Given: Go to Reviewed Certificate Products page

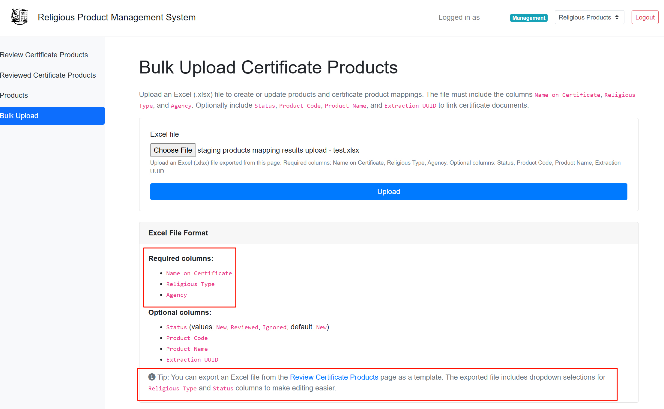Looking at the screenshot, I should pos(48,75).
